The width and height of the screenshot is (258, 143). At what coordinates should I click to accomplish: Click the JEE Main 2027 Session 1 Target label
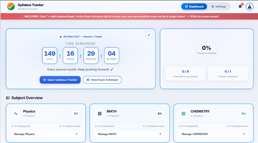pos(80,37)
